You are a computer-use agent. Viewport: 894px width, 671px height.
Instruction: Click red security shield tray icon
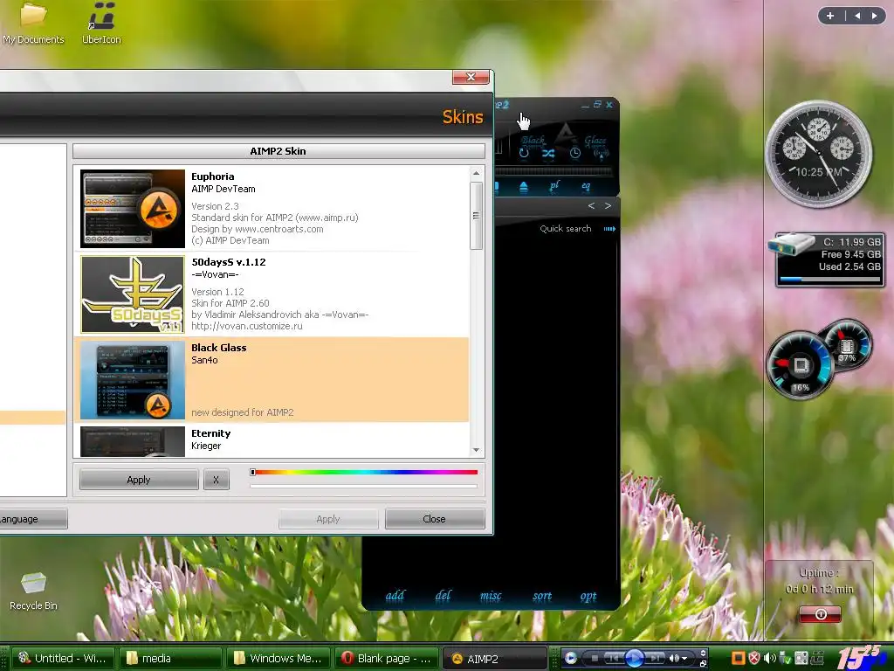[x=753, y=659]
